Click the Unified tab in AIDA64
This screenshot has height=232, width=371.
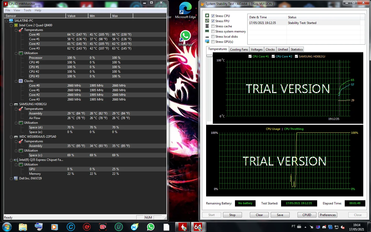click(283, 49)
